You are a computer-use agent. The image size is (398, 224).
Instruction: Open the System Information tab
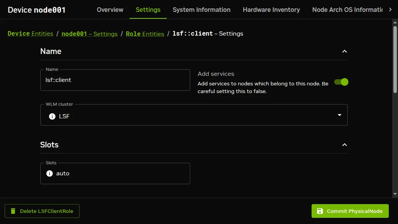pos(202,10)
